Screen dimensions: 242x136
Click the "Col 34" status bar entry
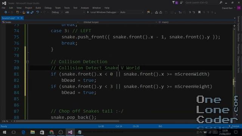point(119,126)
